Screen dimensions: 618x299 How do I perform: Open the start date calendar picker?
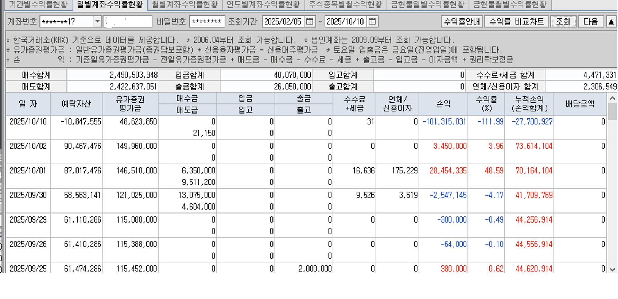pyautogui.click(x=310, y=21)
